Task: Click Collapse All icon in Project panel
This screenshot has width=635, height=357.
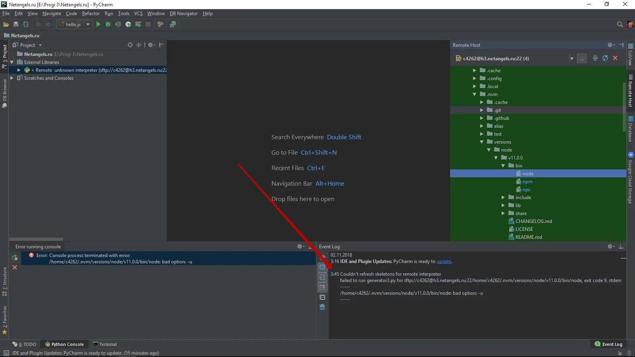Action: click(139, 45)
